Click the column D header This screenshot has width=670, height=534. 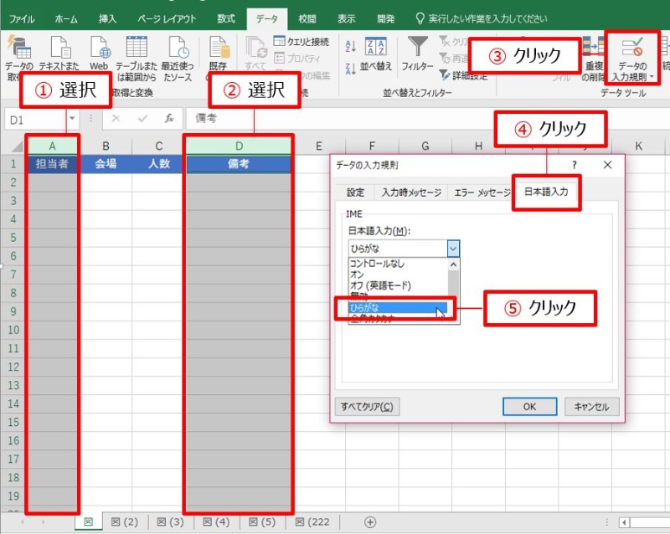coord(238,146)
